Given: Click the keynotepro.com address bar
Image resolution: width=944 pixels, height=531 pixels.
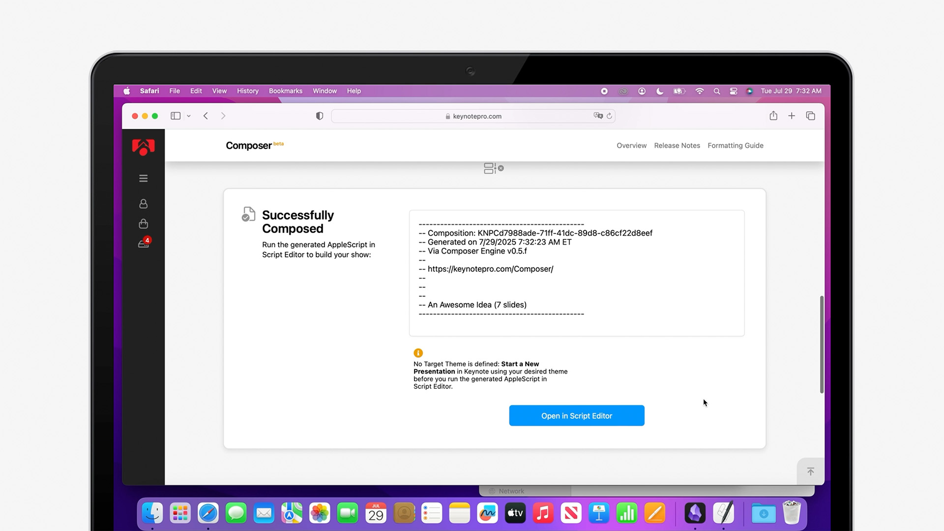Looking at the screenshot, I should (473, 116).
